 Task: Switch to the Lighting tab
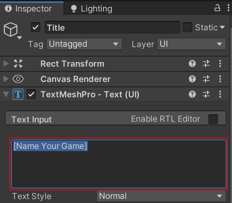tap(91, 8)
